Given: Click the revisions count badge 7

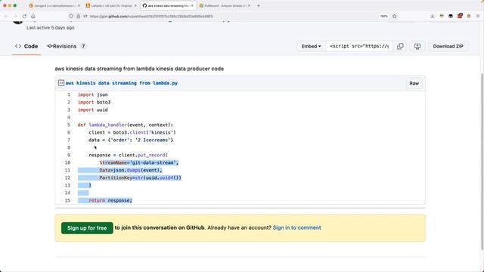Looking at the screenshot, I should [83, 46].
